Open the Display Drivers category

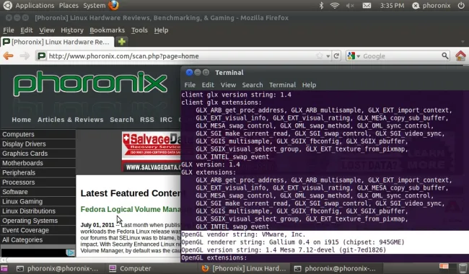click(38, 143)
